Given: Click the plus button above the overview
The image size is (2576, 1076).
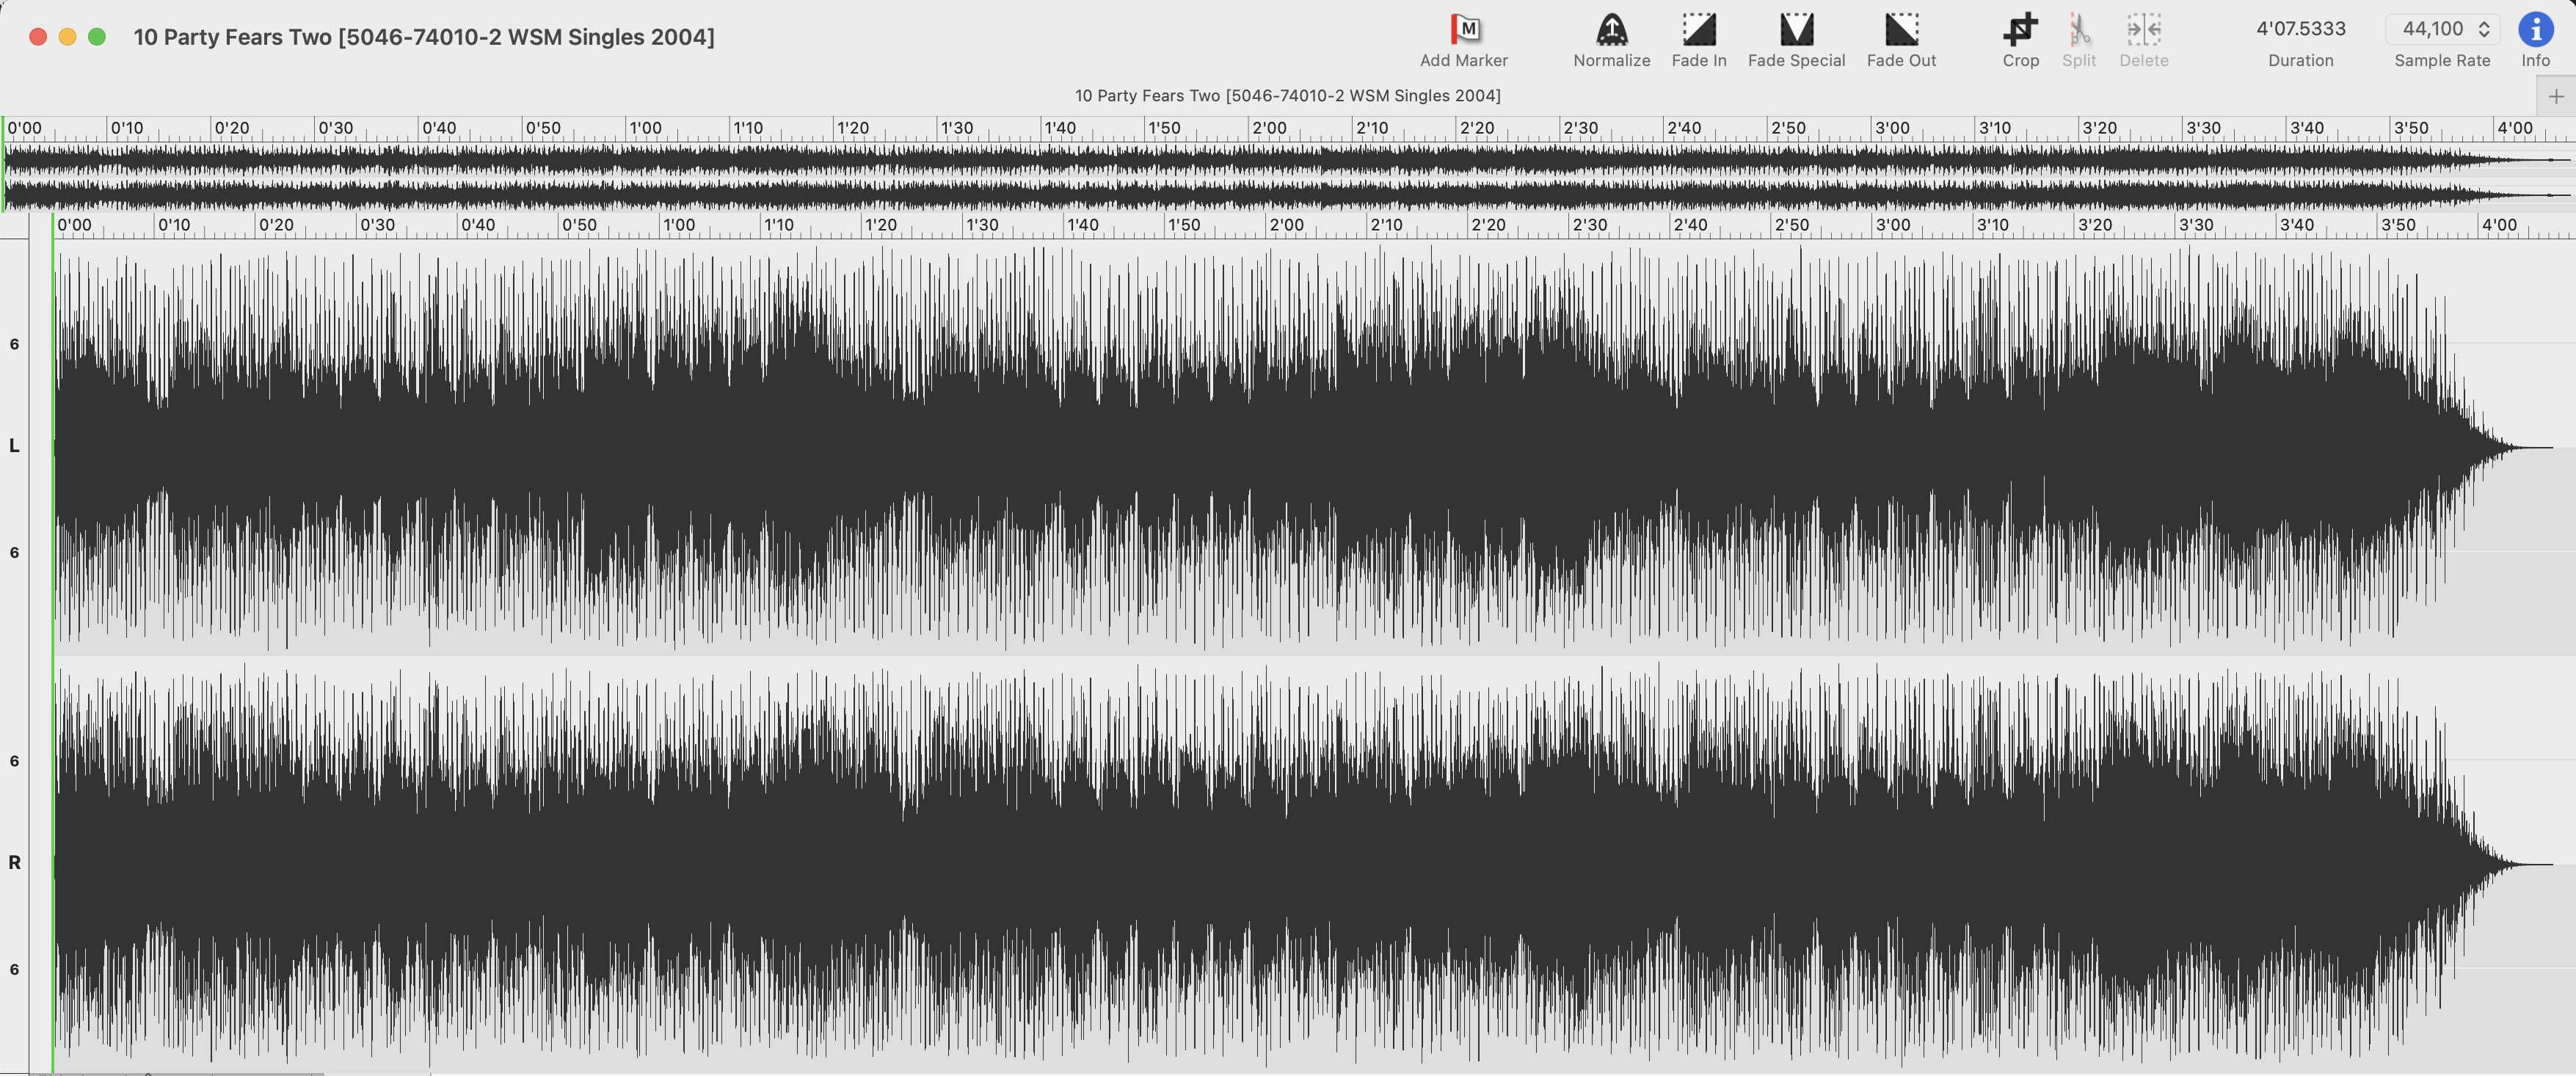Looking at the screenshot, I should [x=2556, y=95].
